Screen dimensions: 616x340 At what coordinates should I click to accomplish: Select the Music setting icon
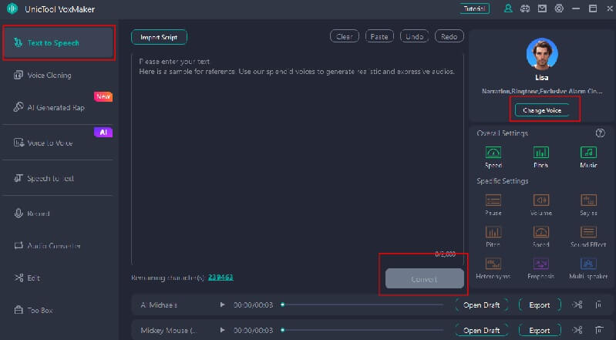(x=588, y=153)
